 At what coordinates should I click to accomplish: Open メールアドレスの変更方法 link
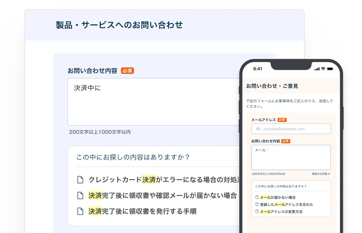[281, 212]
